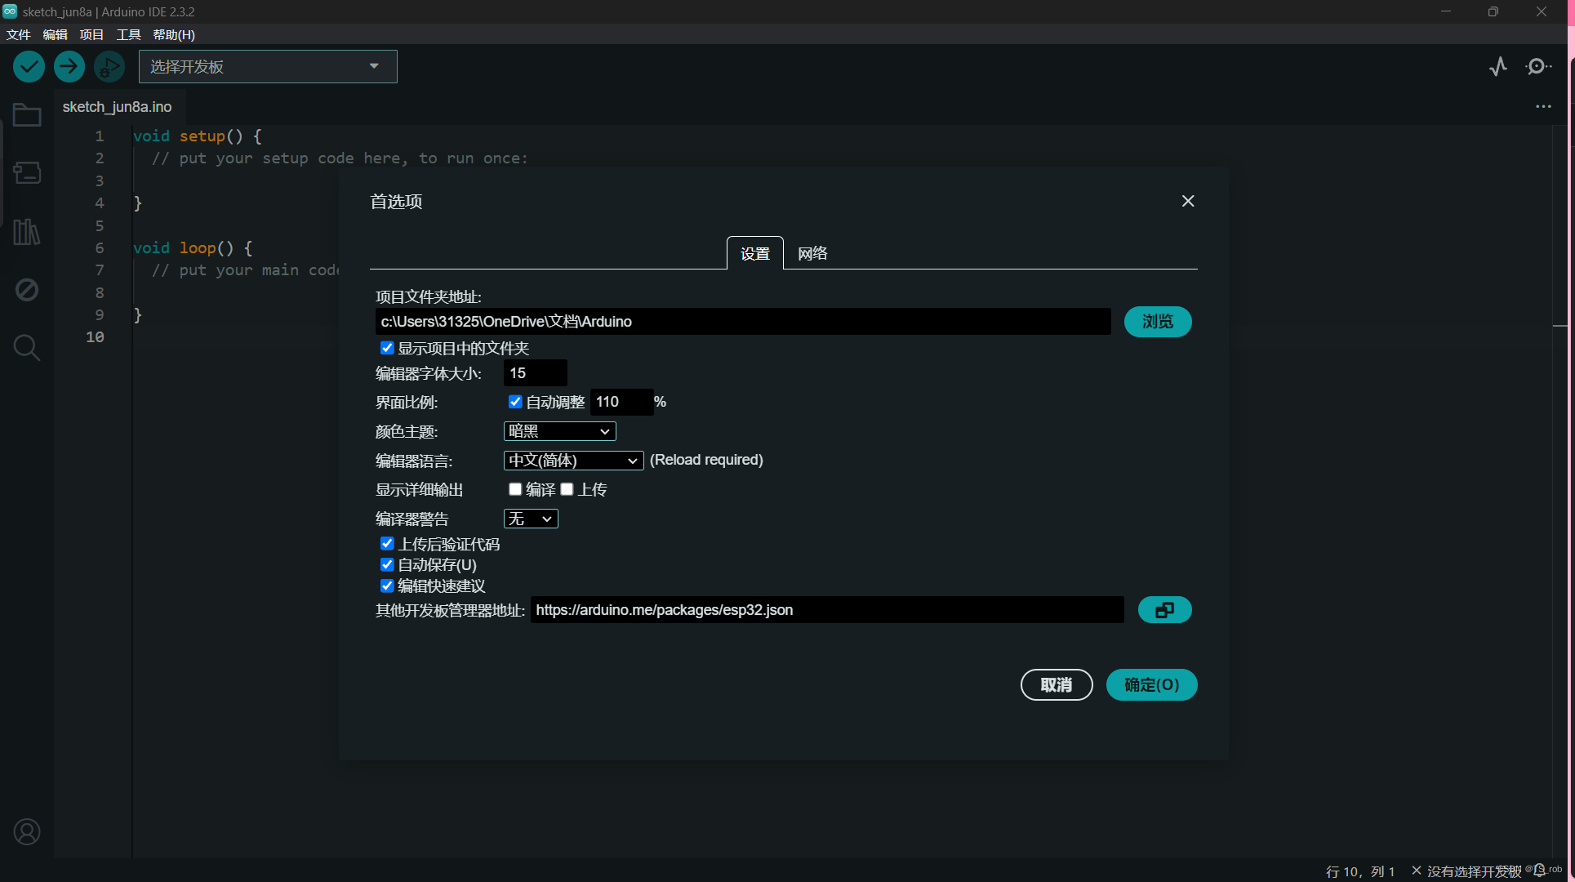This screenshot has width=1575, height=882.
Task: Open the Serial Monitor icon
Action: point(1537,66)
